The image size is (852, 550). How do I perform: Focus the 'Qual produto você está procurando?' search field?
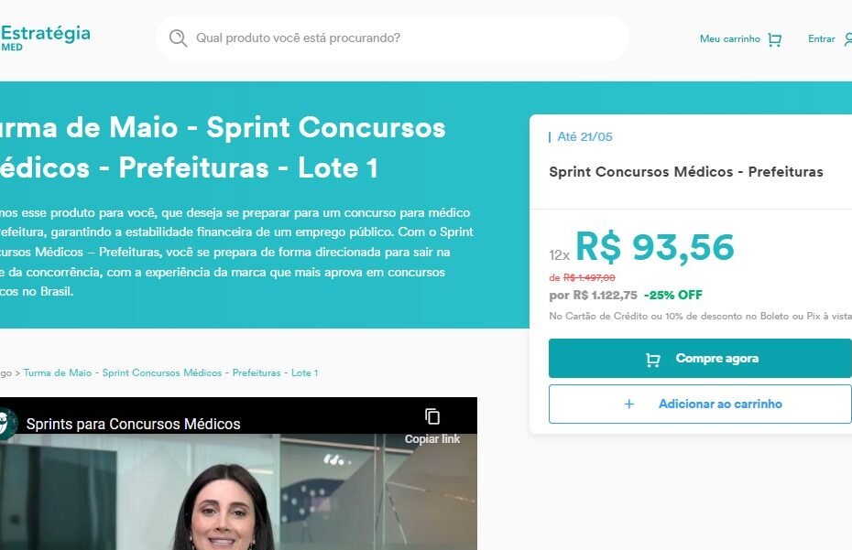392,38
